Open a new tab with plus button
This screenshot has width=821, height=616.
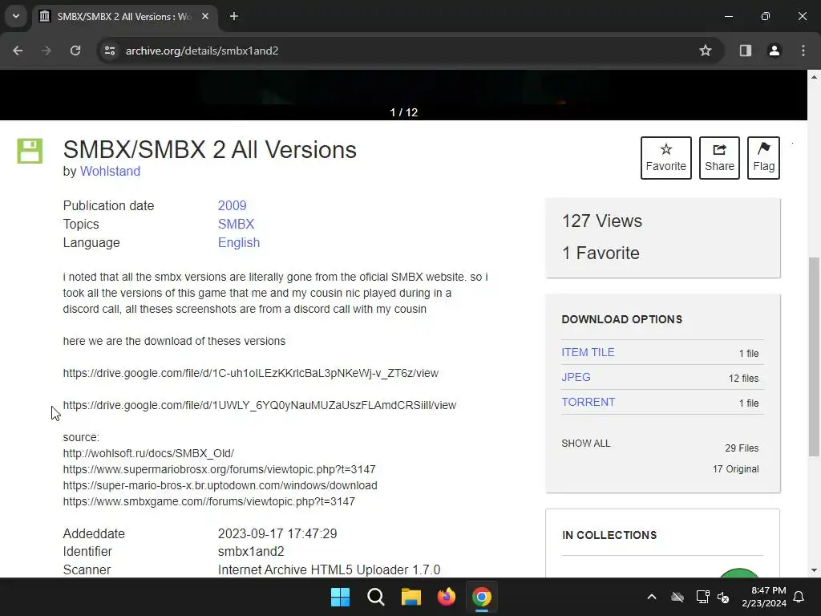[x=234, y=16]
